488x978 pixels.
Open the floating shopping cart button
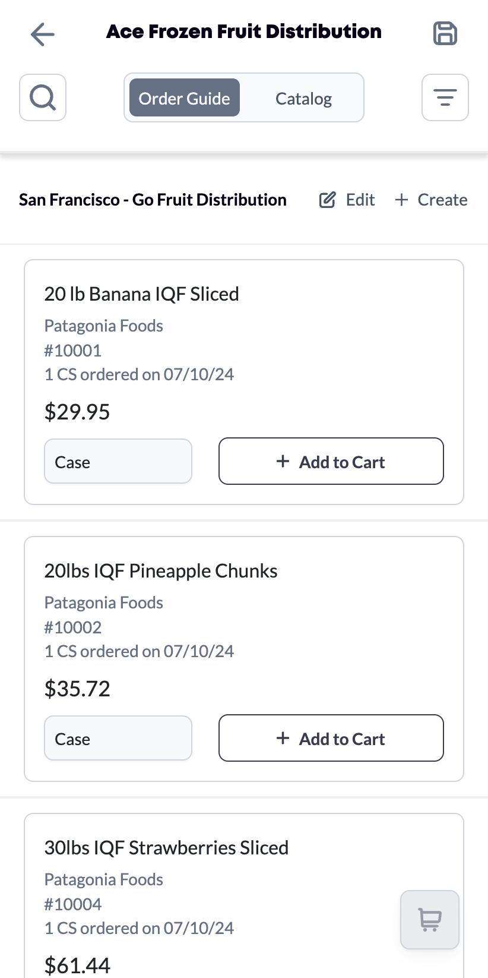pyautogui.click(x=430, y=919)
